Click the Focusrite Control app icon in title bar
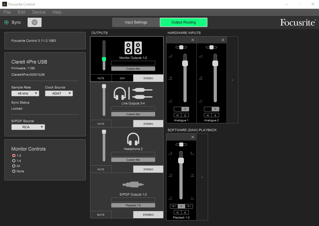 (4, 4)
